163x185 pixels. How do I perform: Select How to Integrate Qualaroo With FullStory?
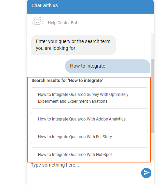[x=89, y=137]
